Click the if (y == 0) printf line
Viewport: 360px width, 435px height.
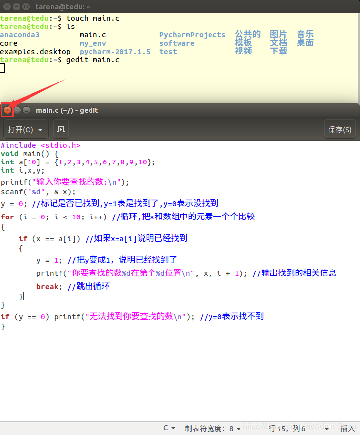tap(132, 317)
